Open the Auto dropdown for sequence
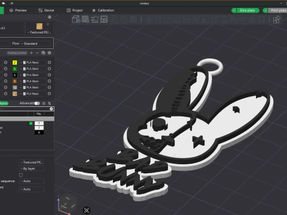 pos(32,181)
